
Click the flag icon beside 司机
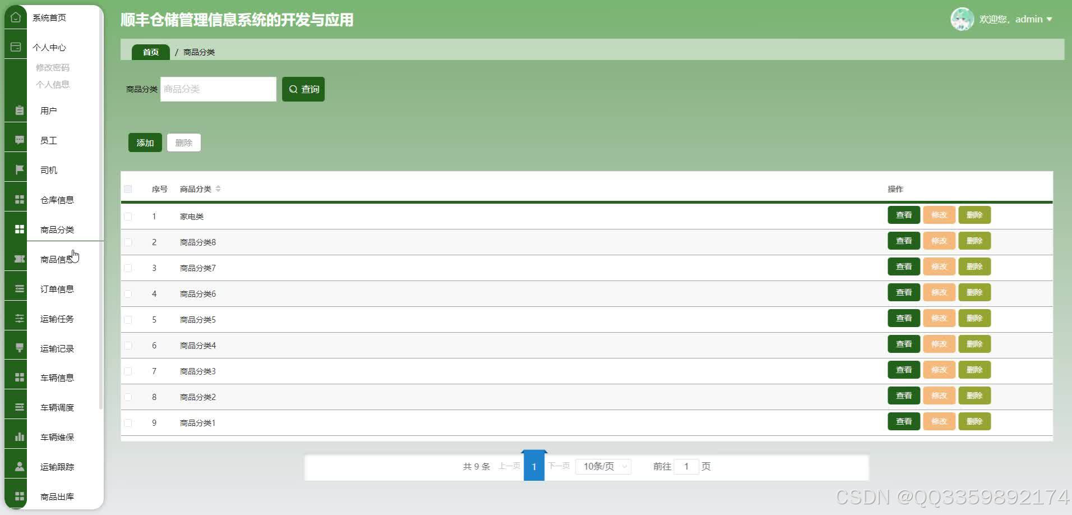(x=20, y=170)
